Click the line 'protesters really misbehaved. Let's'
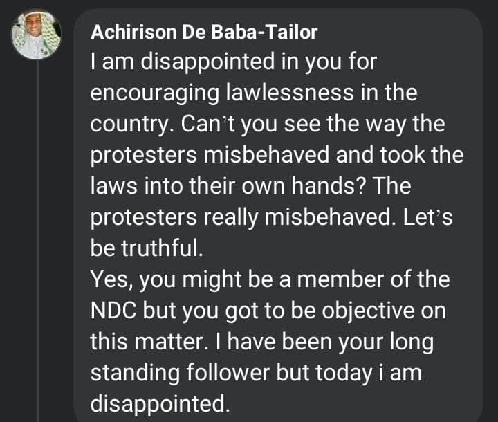This screenshot has width=498, height=422. point(272,218)
